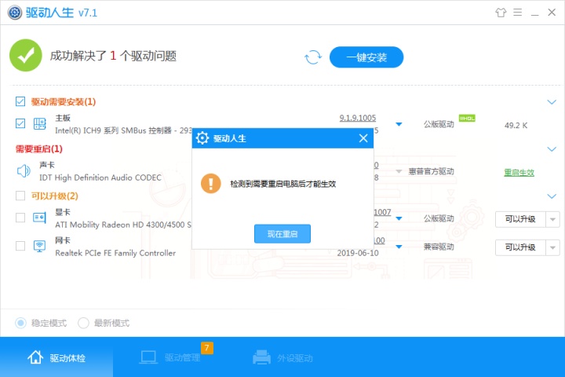Click 可以升级 button for 显卡 row

520,219
